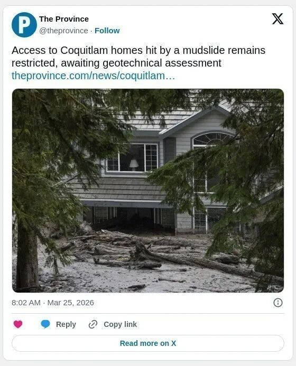Click the lamp in the photo's window

pos(134,165)
